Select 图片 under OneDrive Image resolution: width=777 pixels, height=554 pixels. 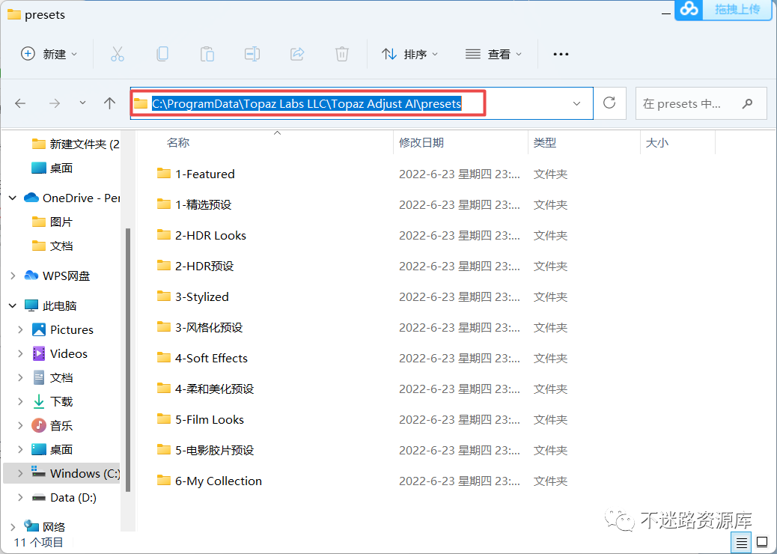point(61,222)
